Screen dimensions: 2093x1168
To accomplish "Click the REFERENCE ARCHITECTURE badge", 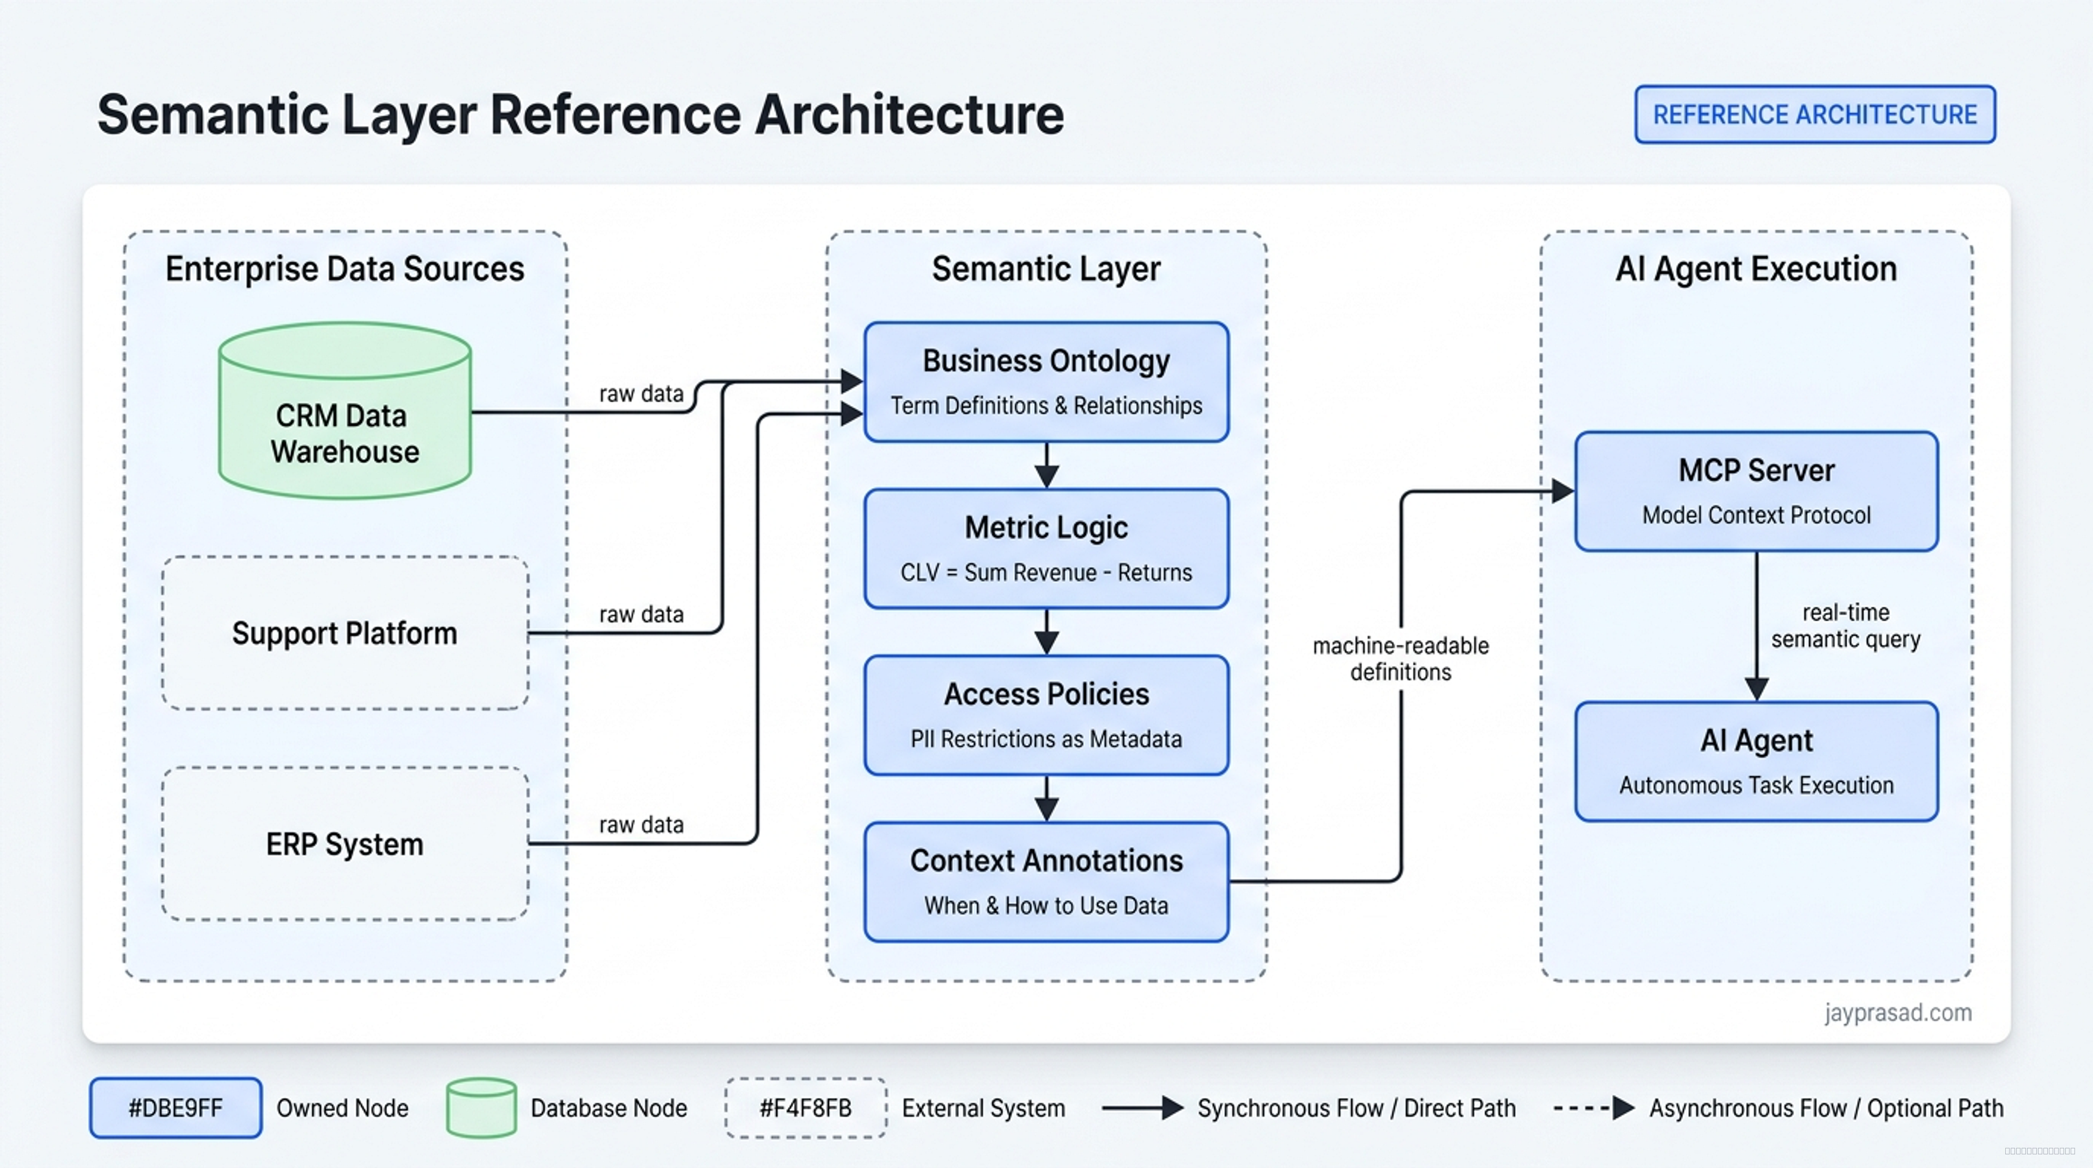I will (1815, 114).
